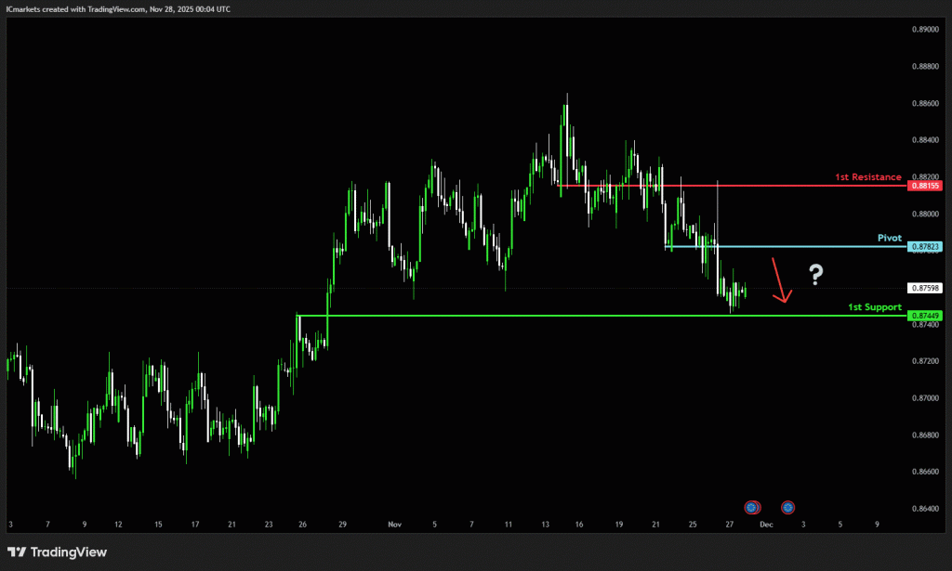Select the 1st Support text label
This screenshot has width=952, height=571.
coord(875,306)
